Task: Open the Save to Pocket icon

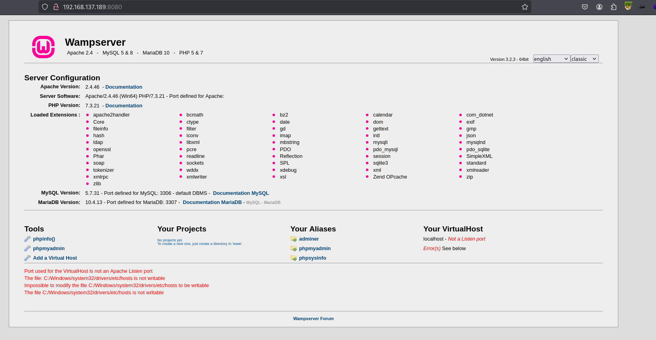Action: coord(584,7)
